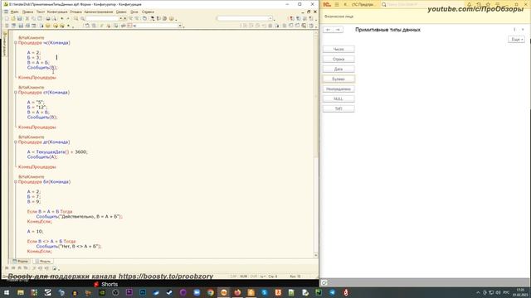Open the Администрирование menu
Screen dimensions: 531x298
pos(99,12)
